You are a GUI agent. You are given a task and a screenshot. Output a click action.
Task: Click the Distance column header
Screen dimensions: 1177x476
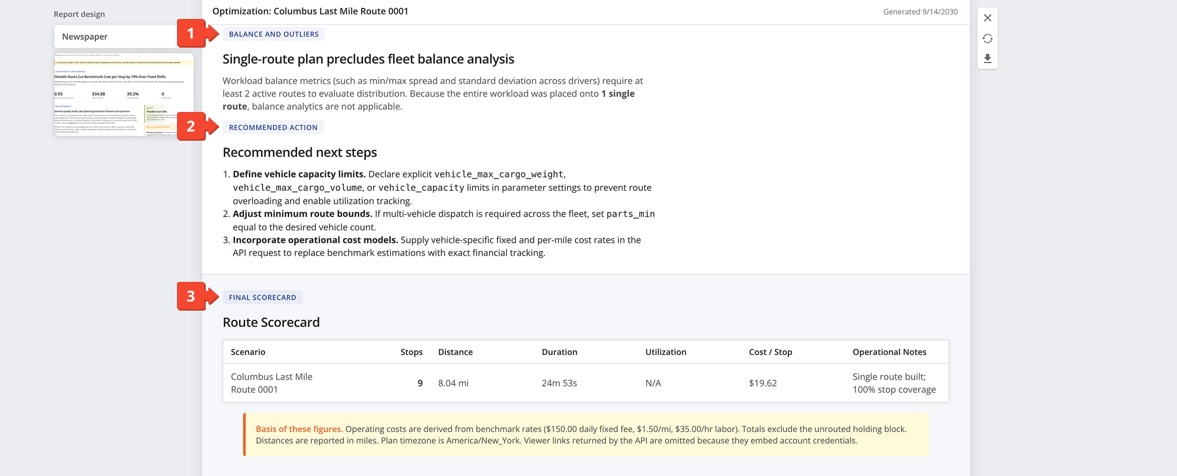[455, 352]
